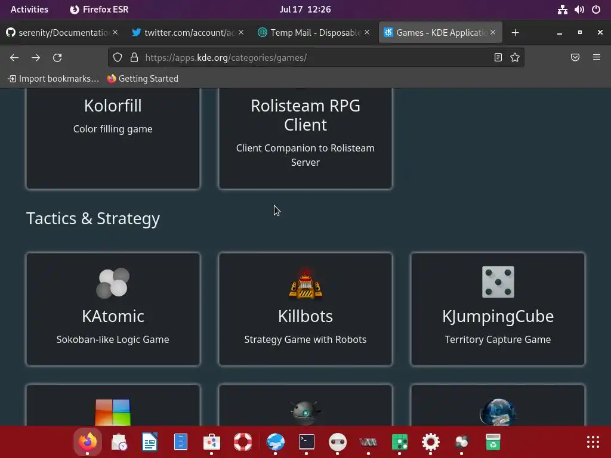Image resolution: width=611 pixels, height=458 pixels.
Task: Launch Firefox from the dock
Action: tap(88, 442)
